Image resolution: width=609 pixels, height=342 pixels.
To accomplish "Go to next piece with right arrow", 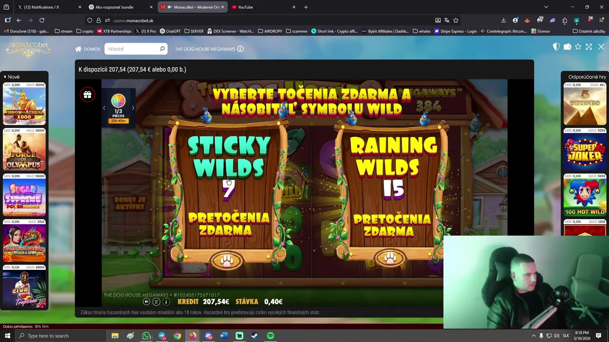I will point(133,108).
